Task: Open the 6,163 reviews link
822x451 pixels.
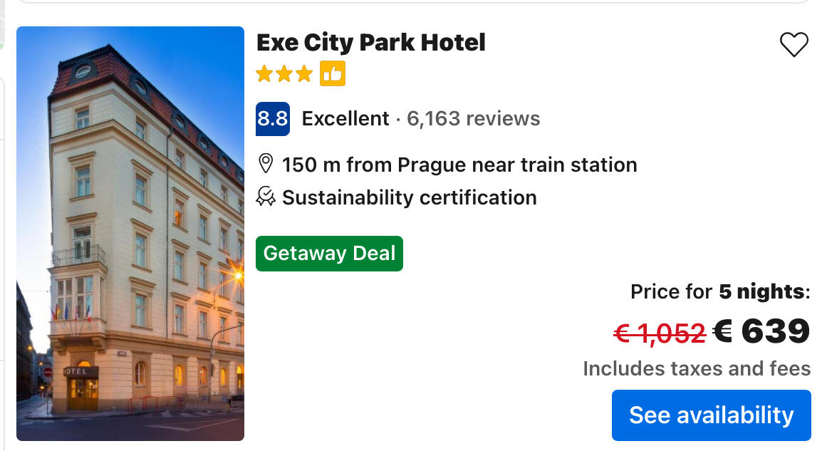Action: coord(473,118)
